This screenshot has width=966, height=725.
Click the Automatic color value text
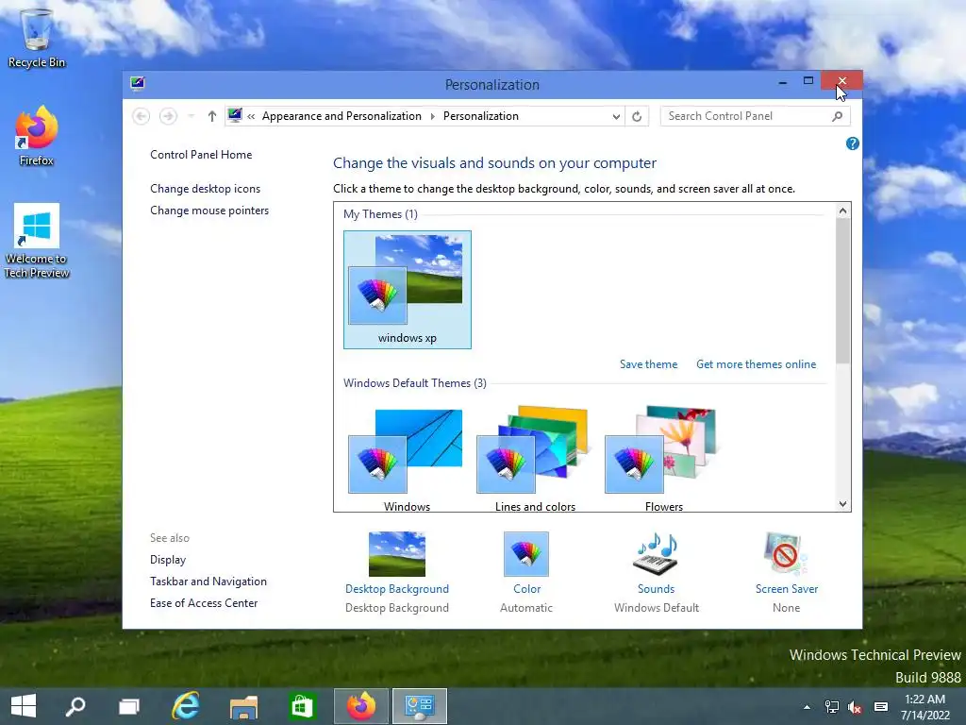[x=526, y=608]
